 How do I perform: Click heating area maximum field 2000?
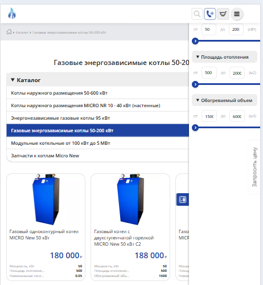pos(237,73)
